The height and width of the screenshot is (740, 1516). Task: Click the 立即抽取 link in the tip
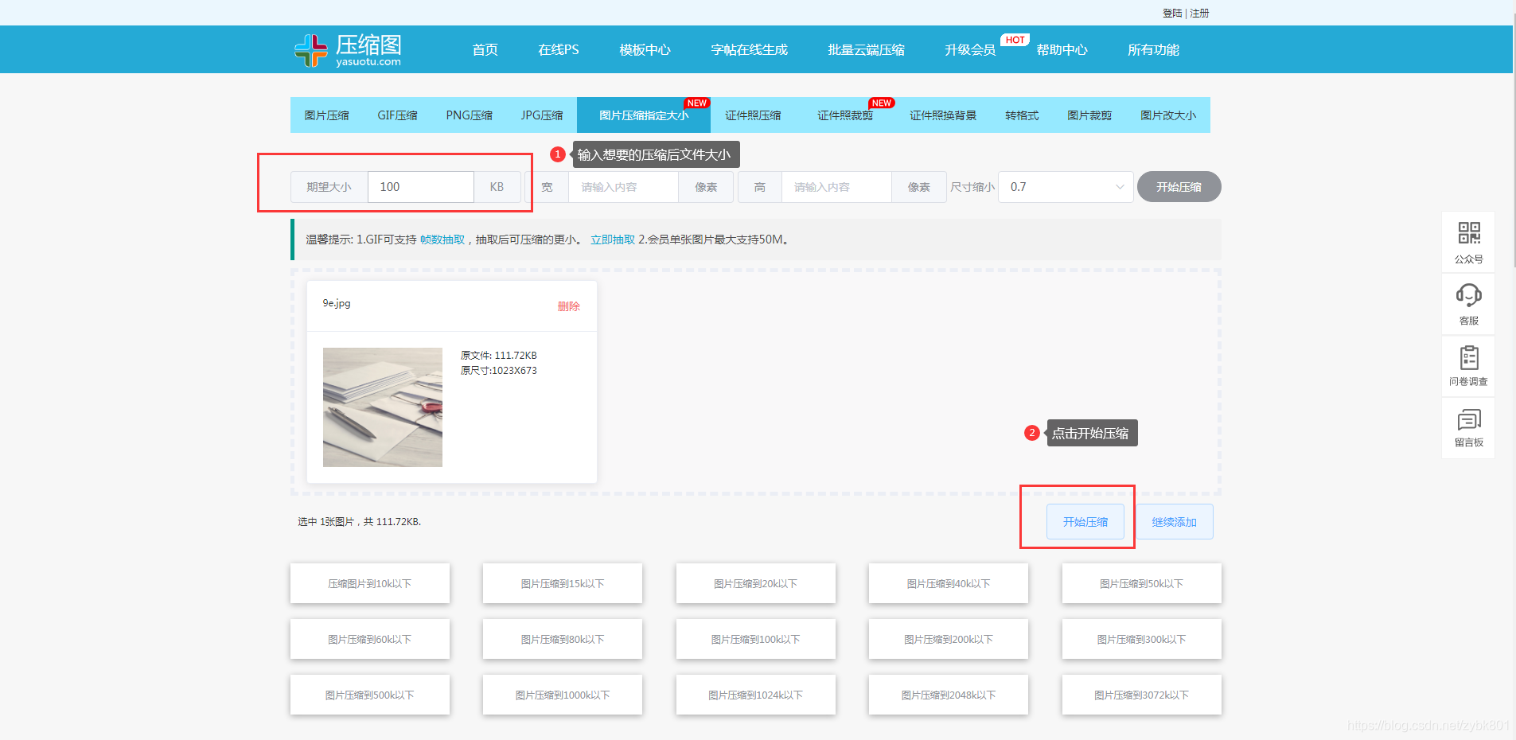pos(613,240)
